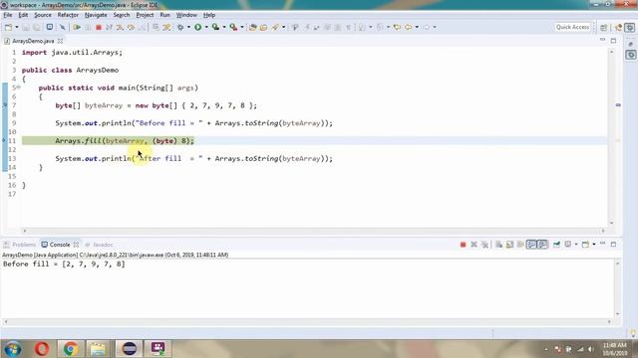Open the New Console View dropdown arrow
638x358 pixels.
(594, 245)
